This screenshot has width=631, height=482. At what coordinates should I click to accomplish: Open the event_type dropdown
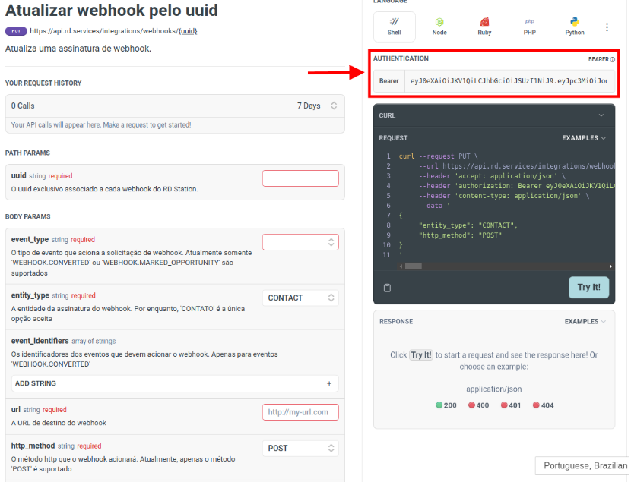tap(300, 242)
